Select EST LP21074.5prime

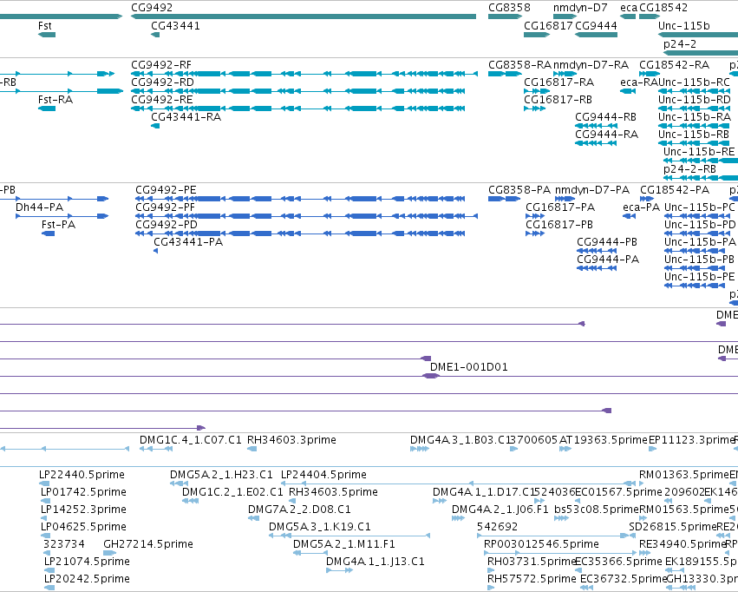87,562
